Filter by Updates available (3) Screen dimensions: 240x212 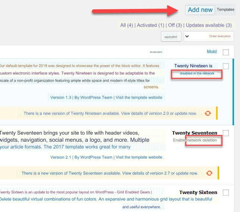[x=209, y=25]
